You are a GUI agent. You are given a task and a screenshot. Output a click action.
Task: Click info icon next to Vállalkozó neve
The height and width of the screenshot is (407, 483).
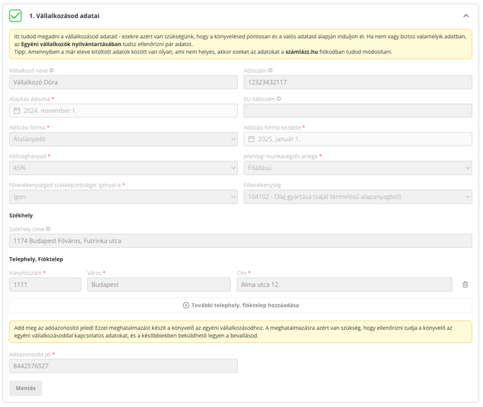pyautogui.click(x=51, y=71)
